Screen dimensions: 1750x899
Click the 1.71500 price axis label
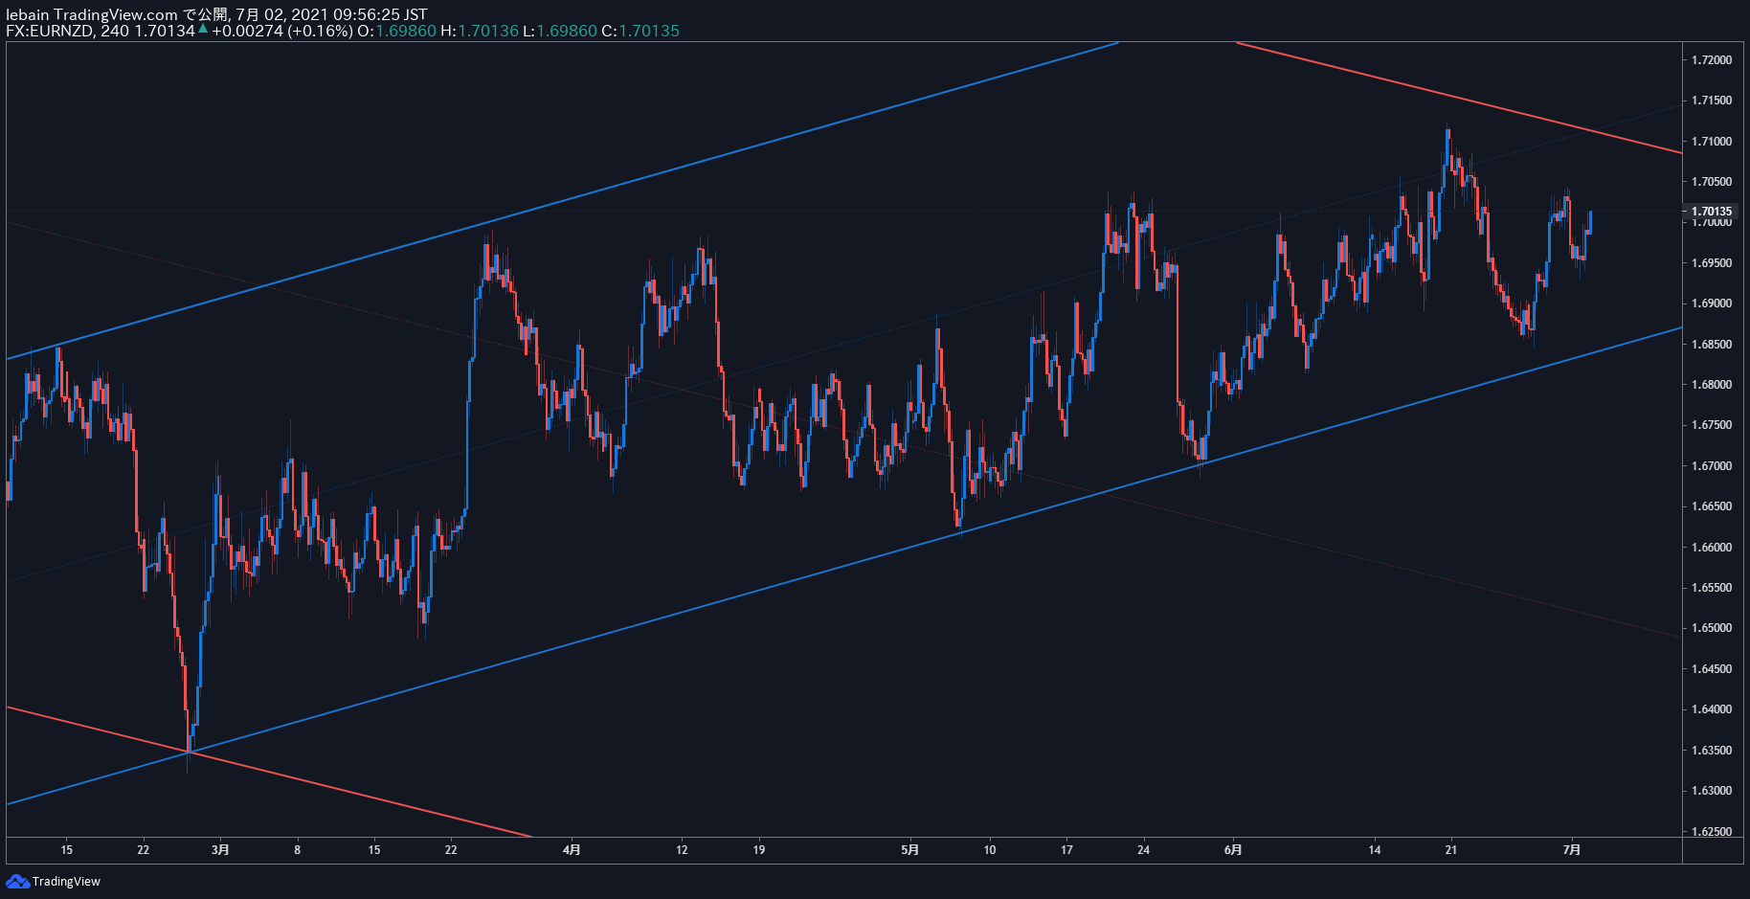pyautogui.click(x=1712, y=101)
